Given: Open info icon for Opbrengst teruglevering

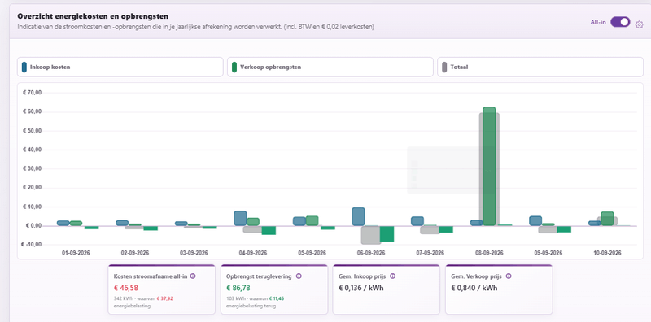Looking at the screenshot, I should pos(299,276).
